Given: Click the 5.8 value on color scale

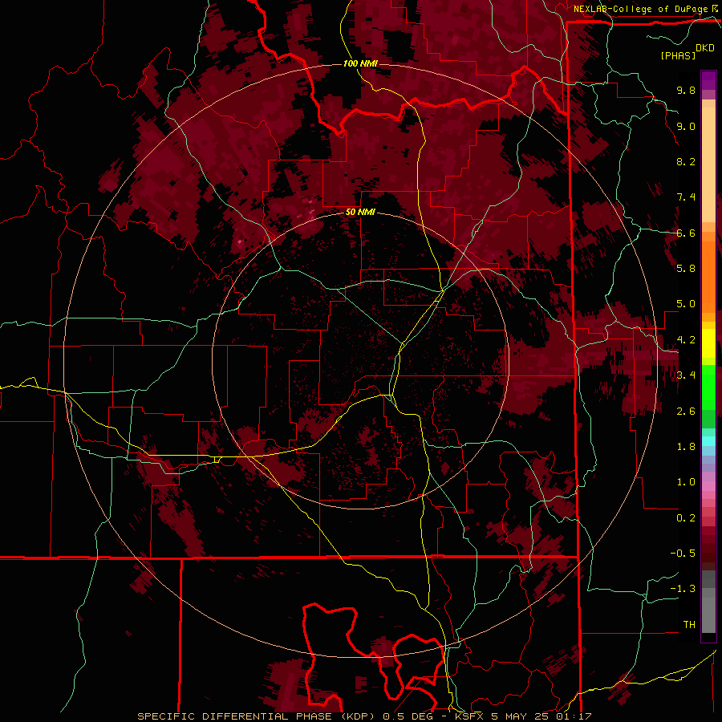Looking at the screenshot, I should (686, 269).
